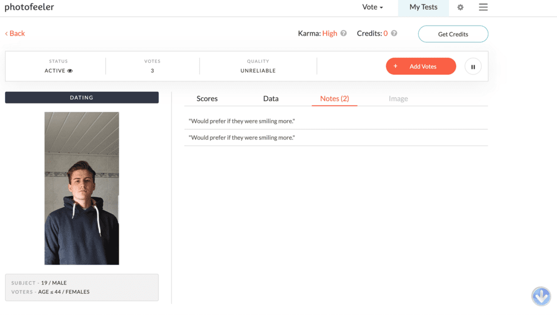Pause the active test
Viewport: 557px width, 315px height.
[473, 67]
